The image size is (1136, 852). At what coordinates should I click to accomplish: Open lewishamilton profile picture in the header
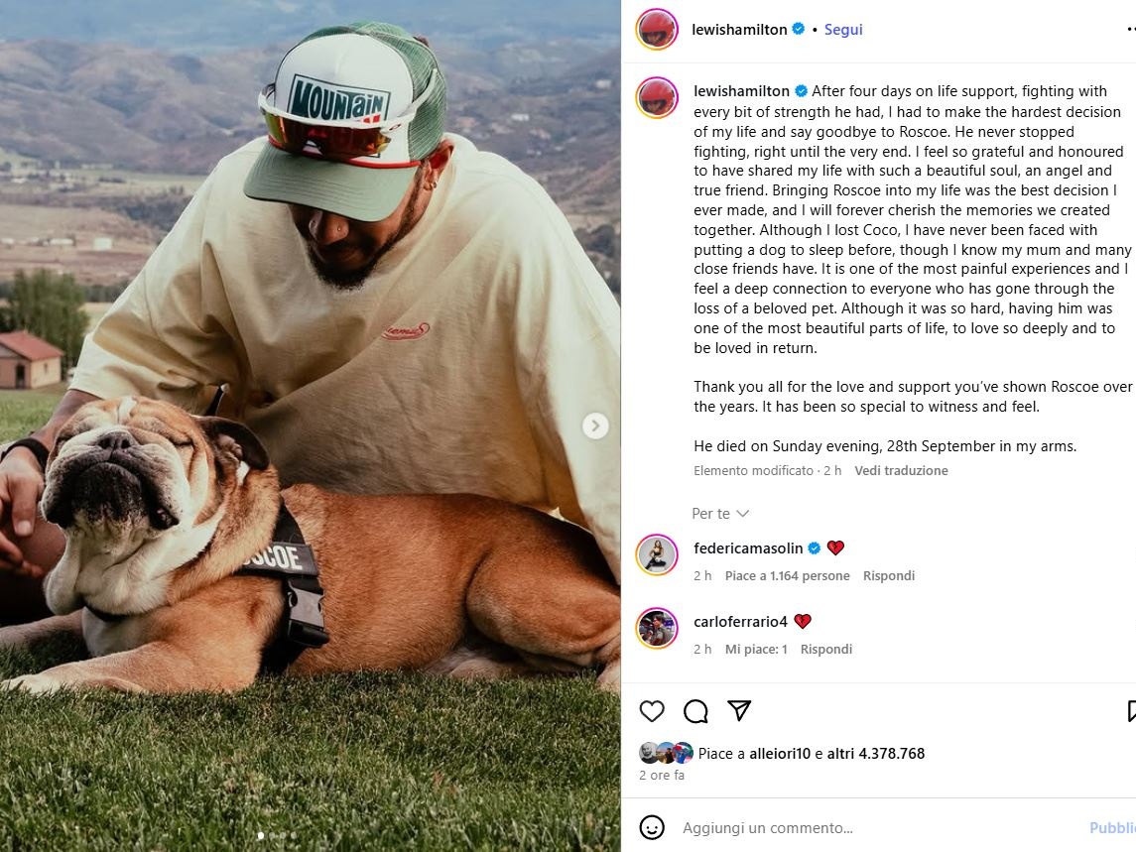point(657,30)
